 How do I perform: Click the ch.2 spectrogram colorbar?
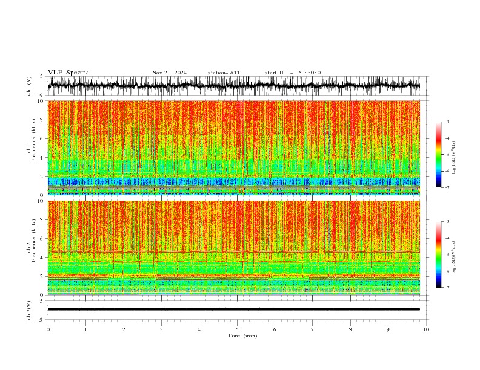coord(438,255)
